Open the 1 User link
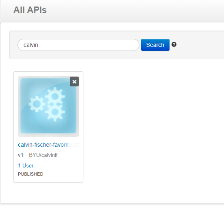The height and width of the screenshot is (218, 224). coord(26,165)
